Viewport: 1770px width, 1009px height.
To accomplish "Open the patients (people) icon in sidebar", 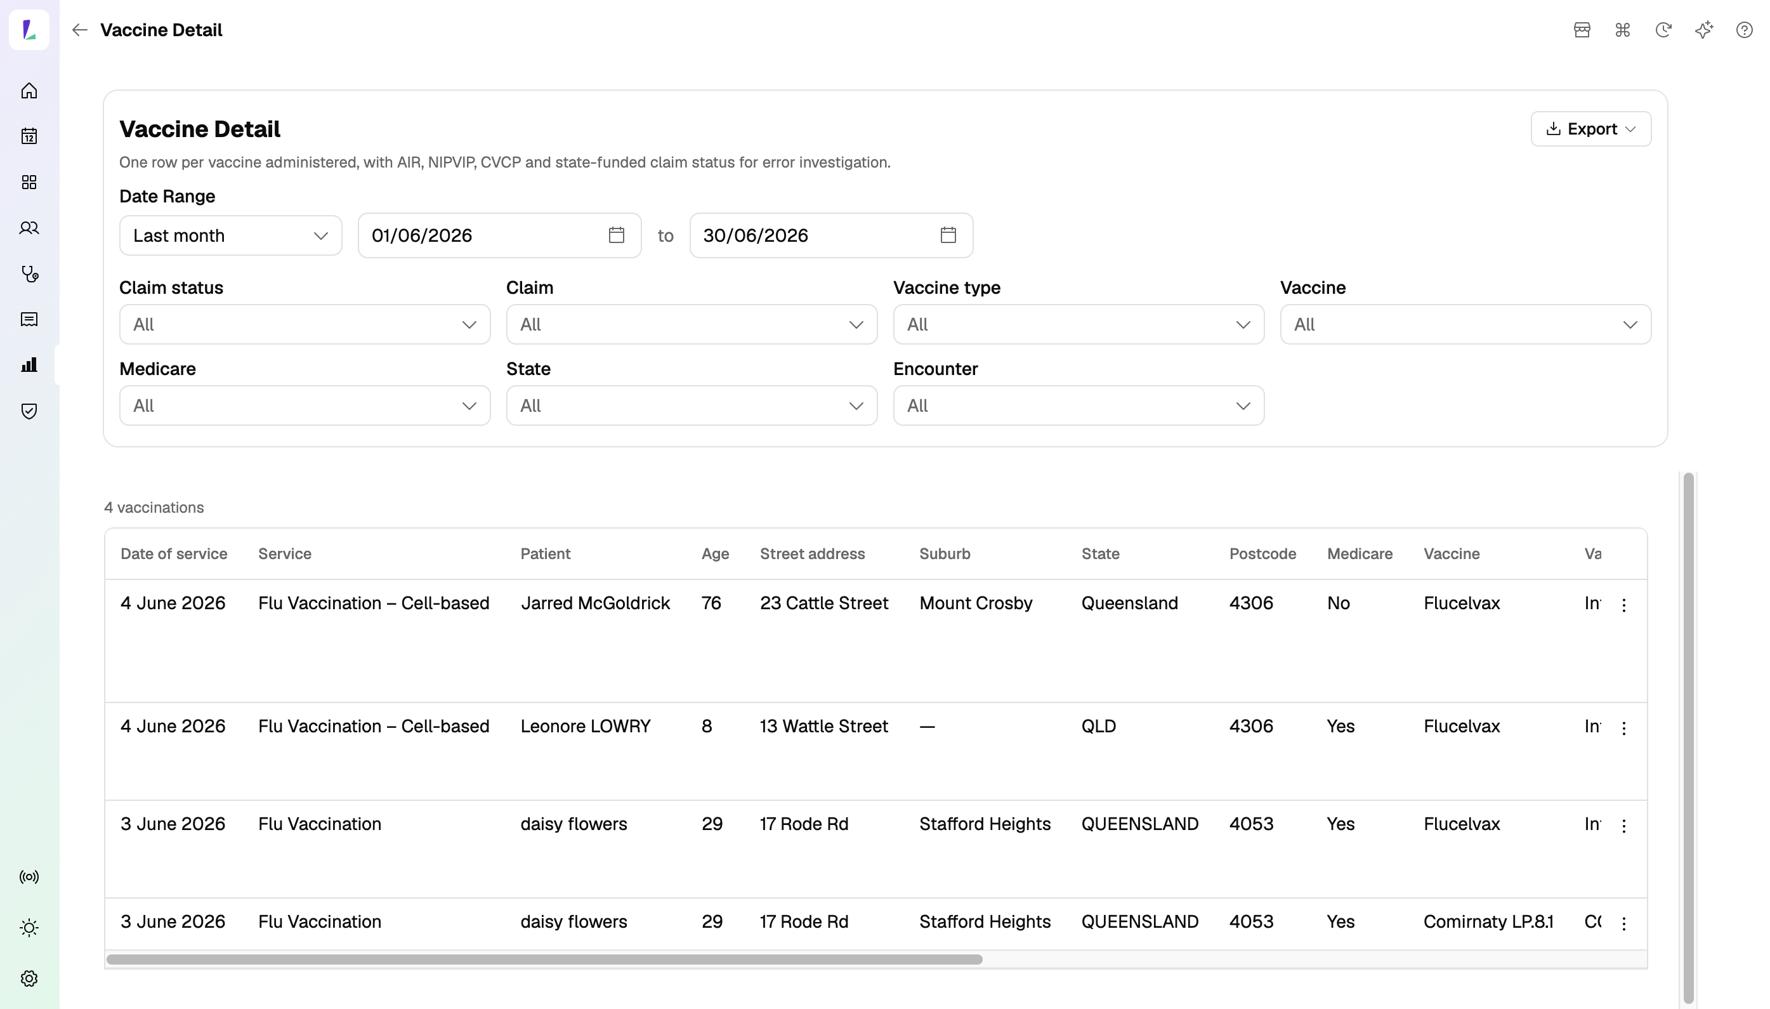I will 29,228.
